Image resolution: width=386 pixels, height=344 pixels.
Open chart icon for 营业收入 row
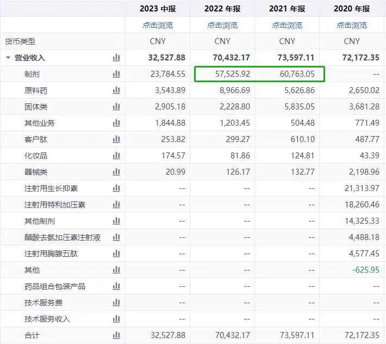pos(116,58)
